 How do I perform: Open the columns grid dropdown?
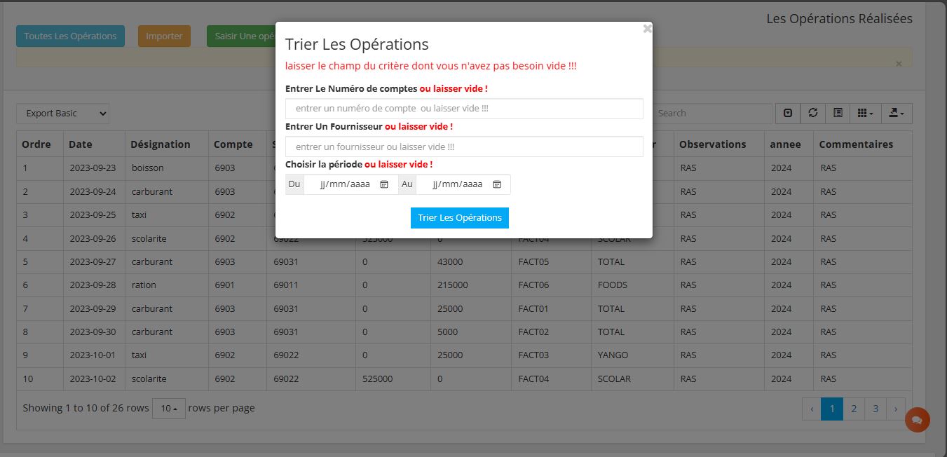point(866,114)
